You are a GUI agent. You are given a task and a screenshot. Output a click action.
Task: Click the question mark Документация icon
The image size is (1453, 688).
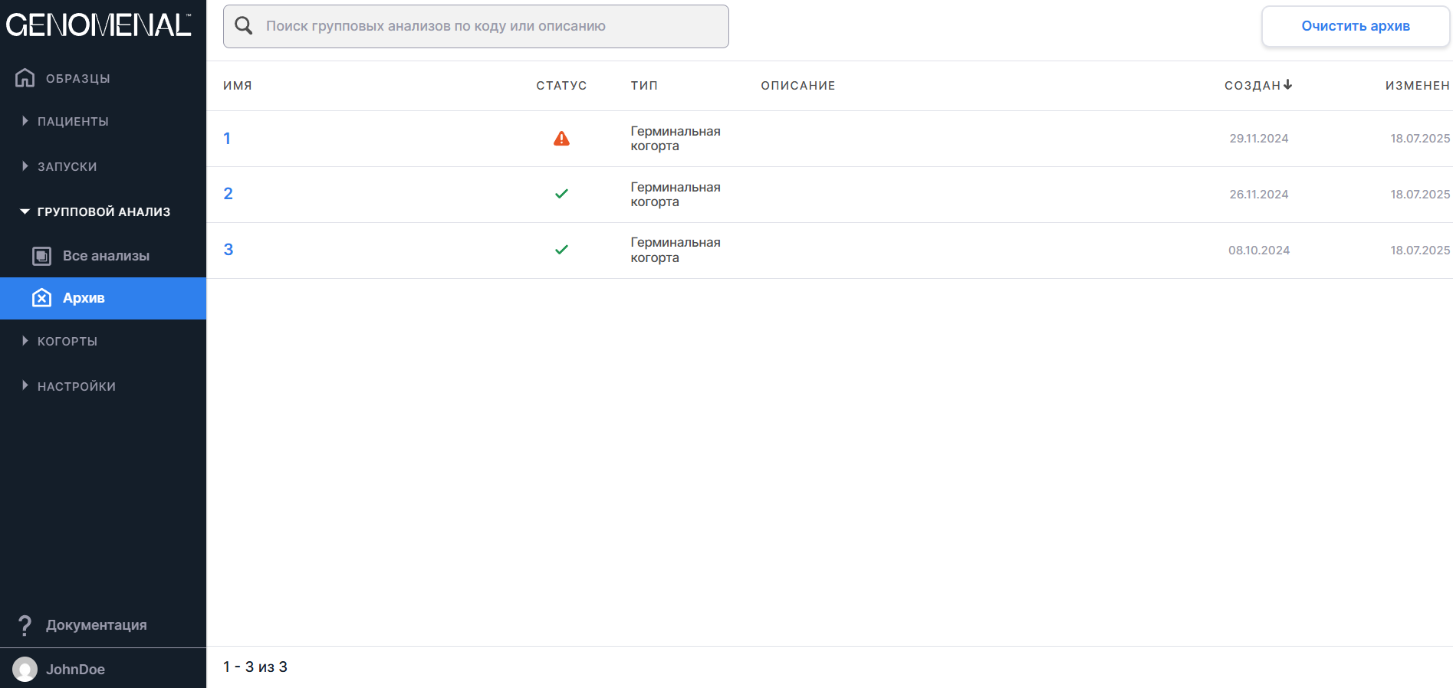(25, 625)
